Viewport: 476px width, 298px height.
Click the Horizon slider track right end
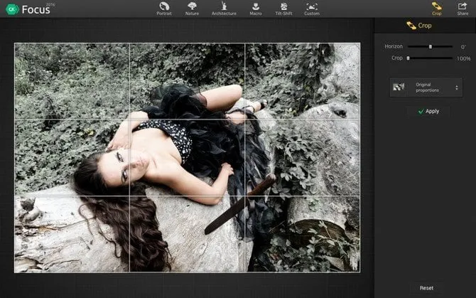tap(452, 47)
